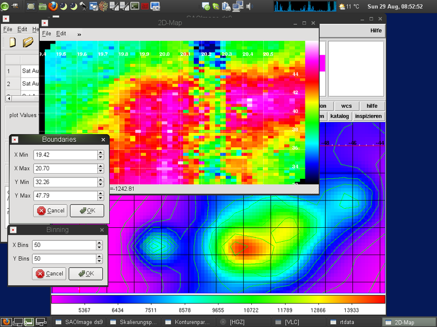Open the Edit menu in the data table window

point(21,29)
